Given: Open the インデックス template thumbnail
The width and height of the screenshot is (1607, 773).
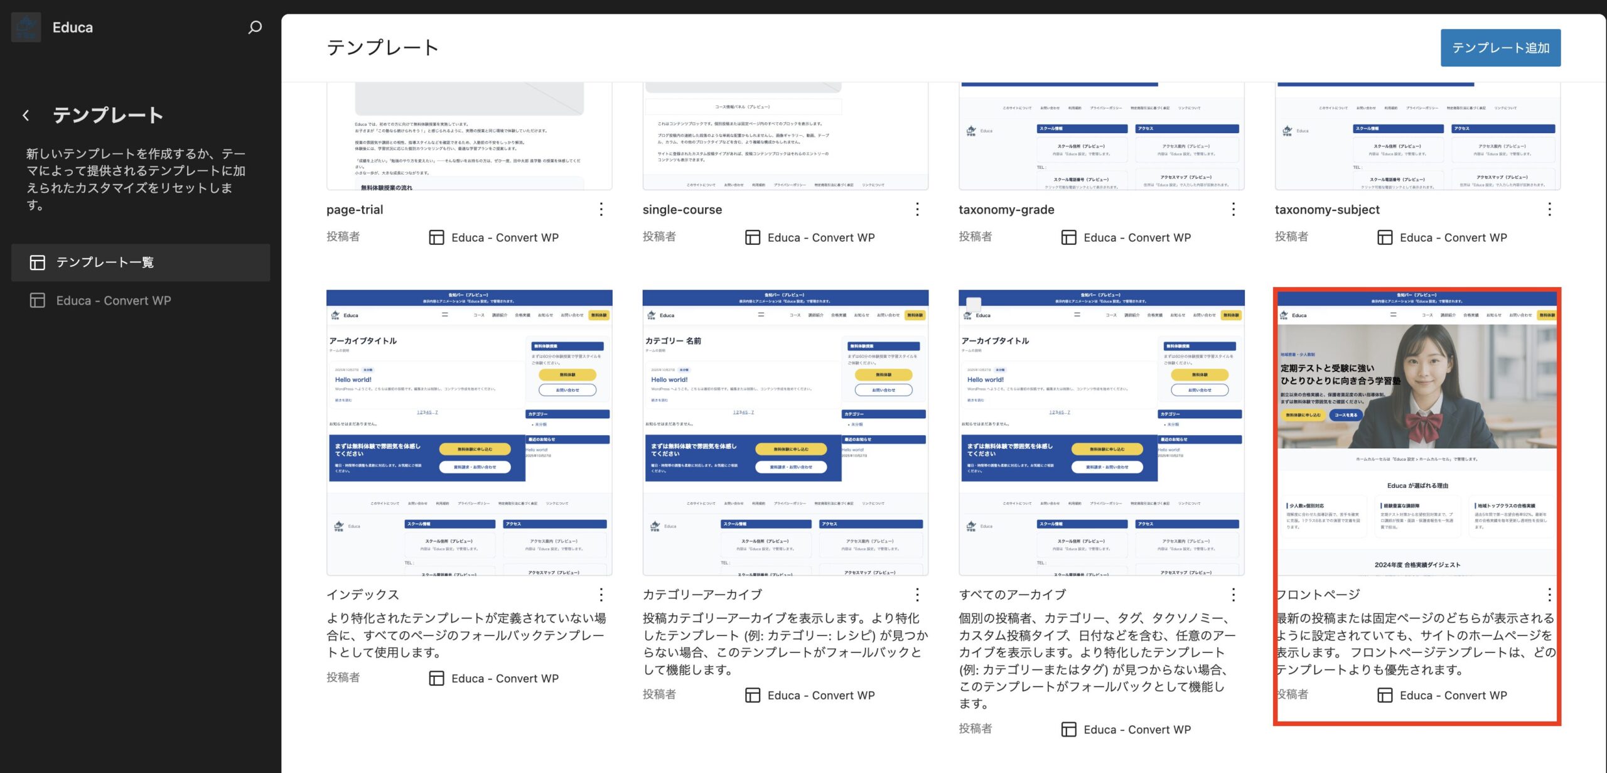Looking at the screenshot, I should (469, 432).
